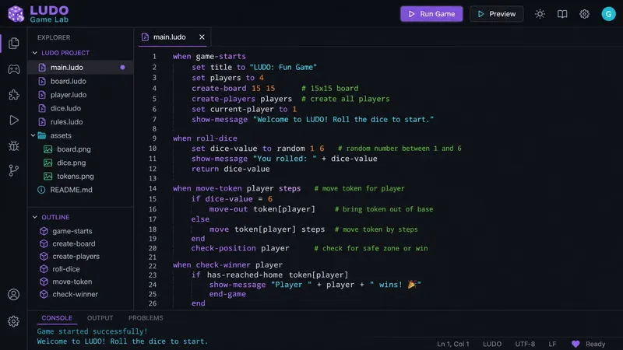Click the game-starts cube icon in outline
Image resolution: width=623 pixels, height=350 pixels.
(x=44, y=231)
